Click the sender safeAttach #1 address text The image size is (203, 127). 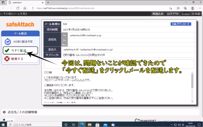point(88,50)
